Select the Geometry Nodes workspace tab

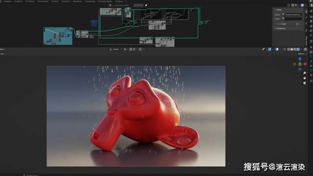click(x=105, y=1)
